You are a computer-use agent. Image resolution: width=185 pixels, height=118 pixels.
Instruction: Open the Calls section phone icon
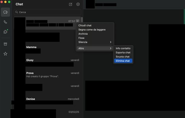point(5,22)
